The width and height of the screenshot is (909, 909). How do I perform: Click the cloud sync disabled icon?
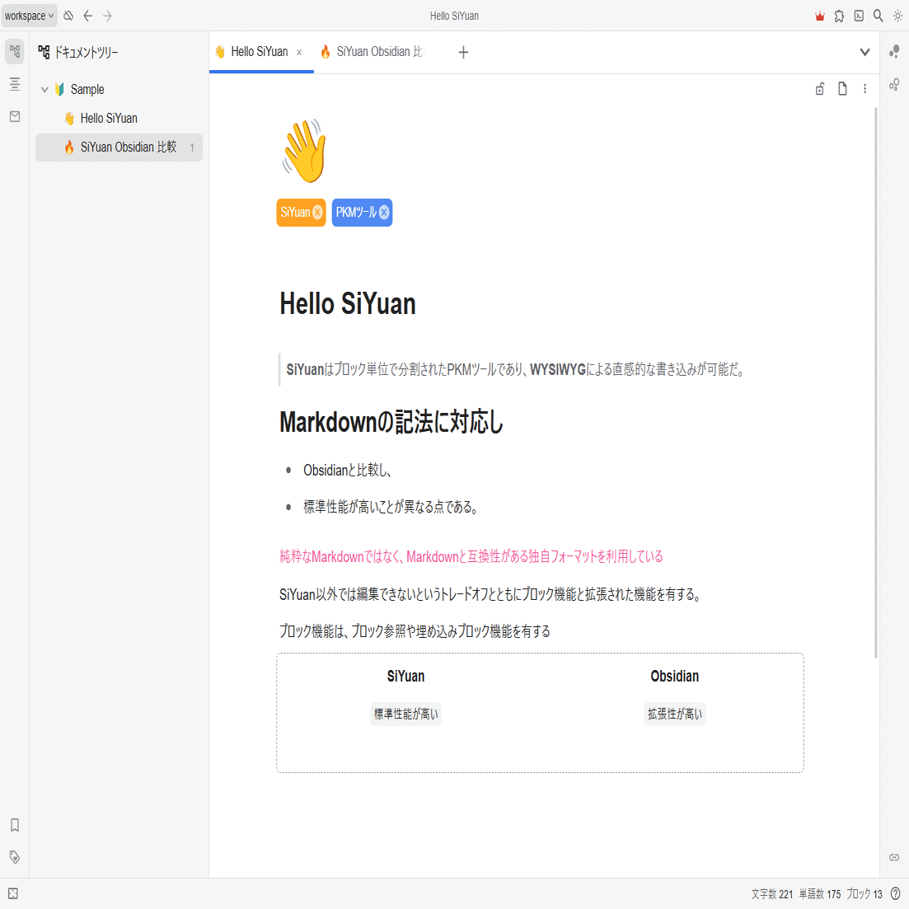point(68,16)
